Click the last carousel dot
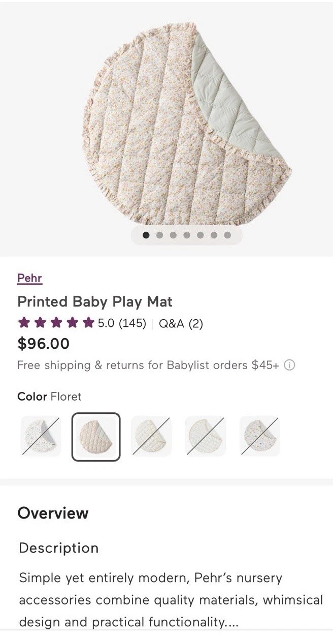 (x=227, y=234)
